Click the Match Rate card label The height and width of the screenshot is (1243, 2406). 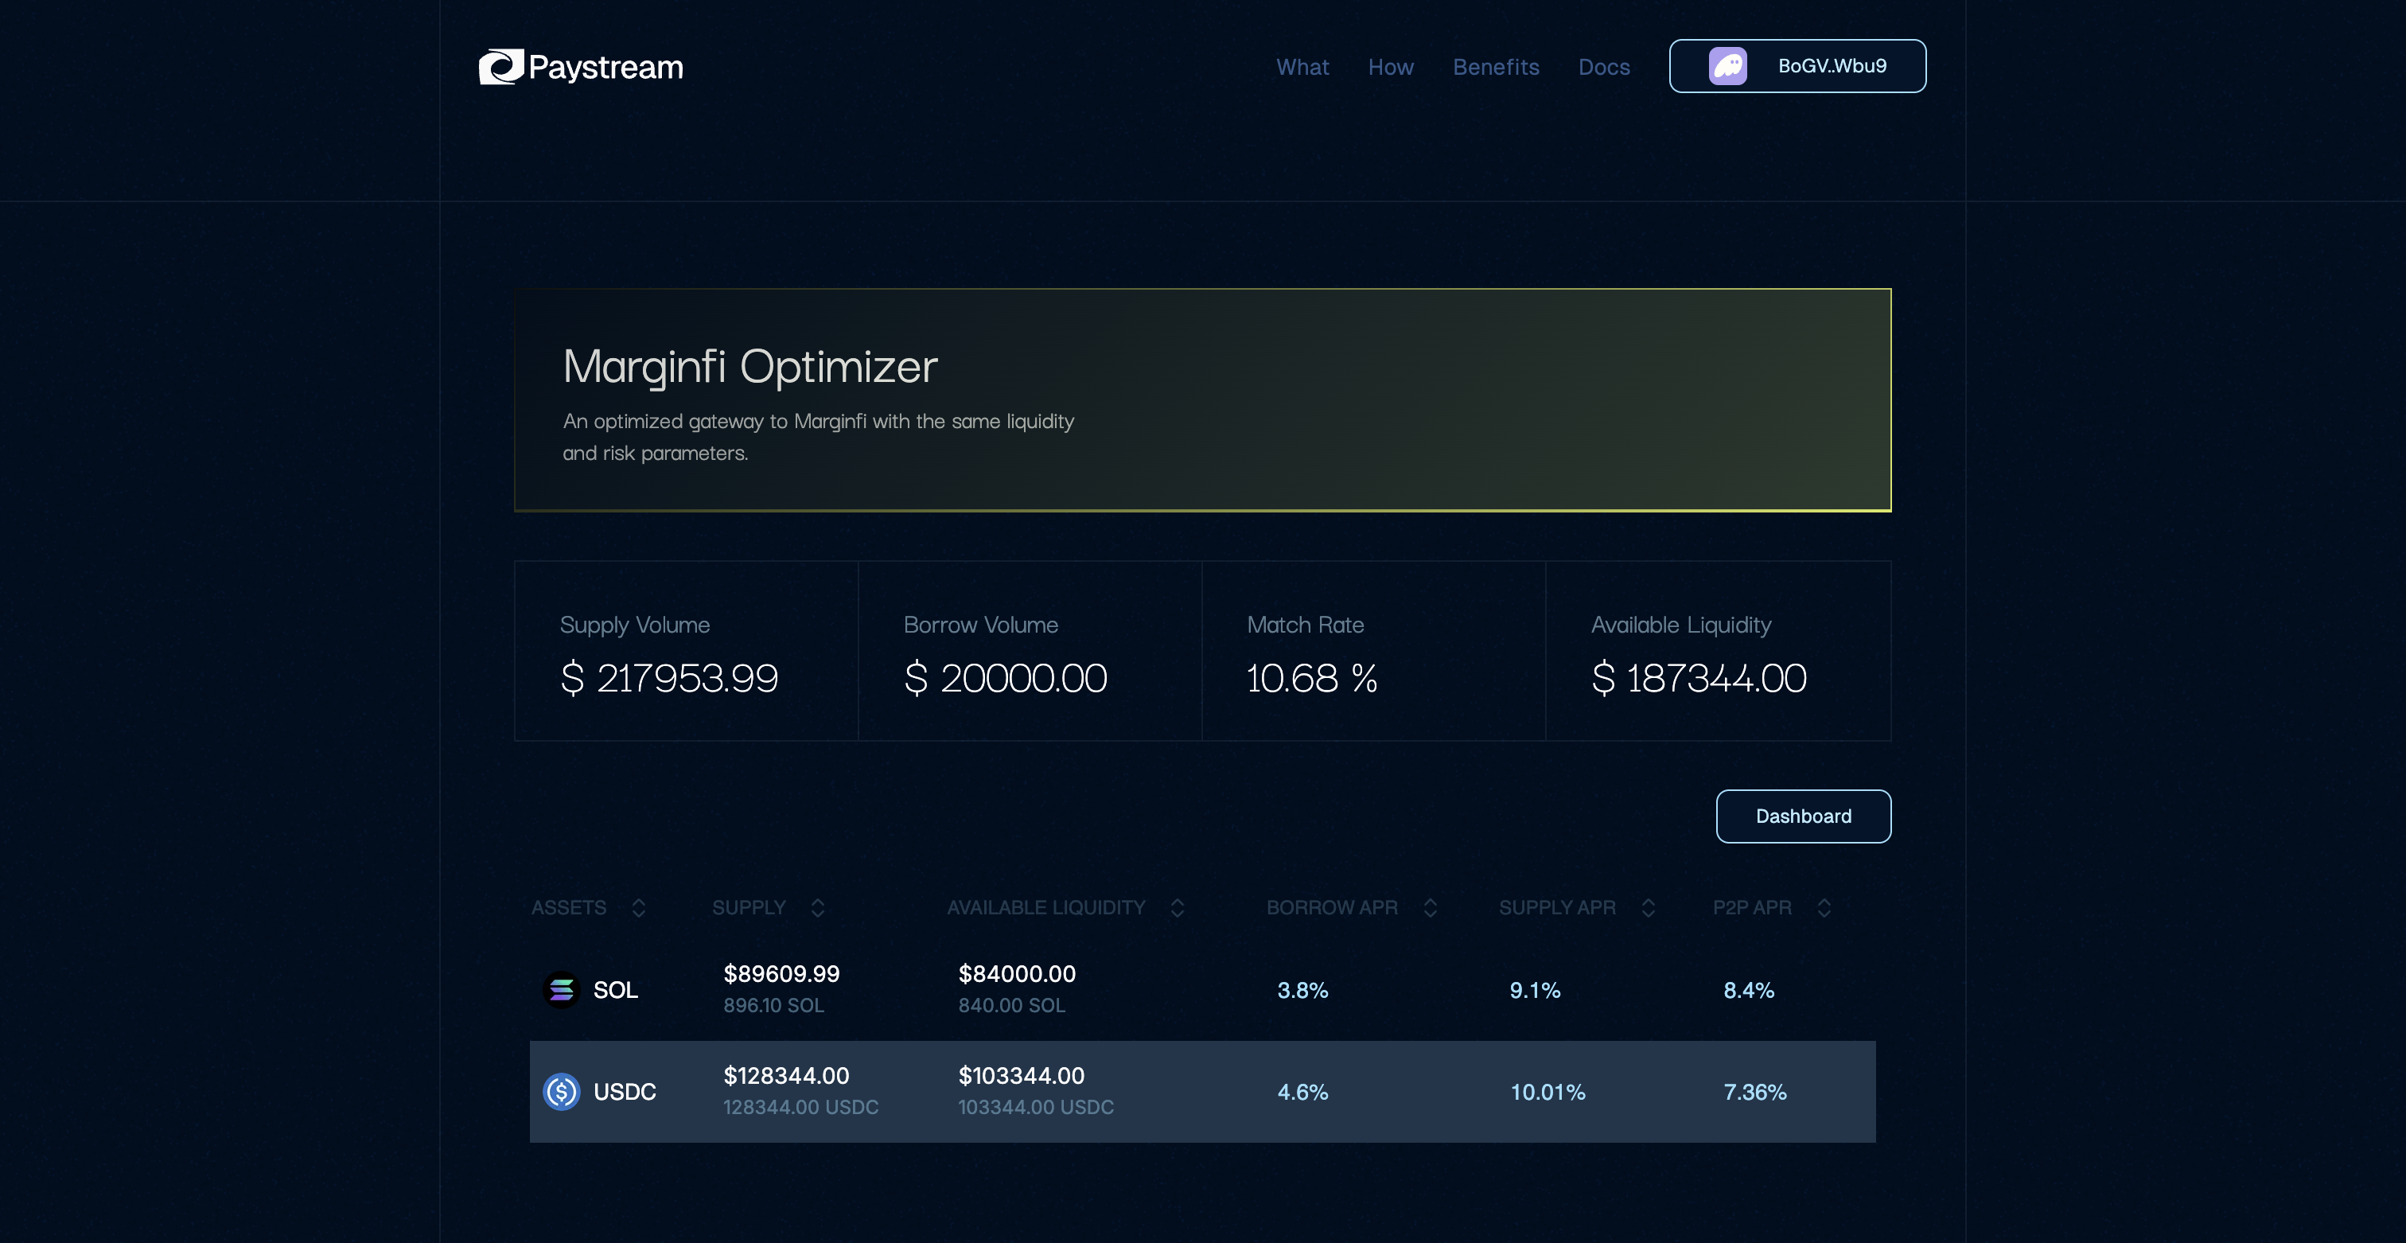tap(1305, 625)
